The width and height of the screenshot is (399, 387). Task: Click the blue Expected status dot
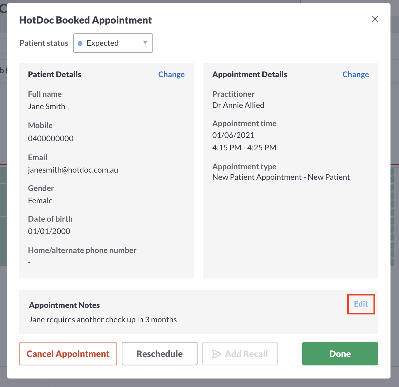point(80,43)
